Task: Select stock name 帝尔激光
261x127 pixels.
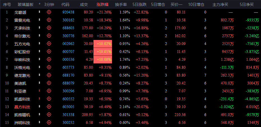Action: tap(22, 36)
